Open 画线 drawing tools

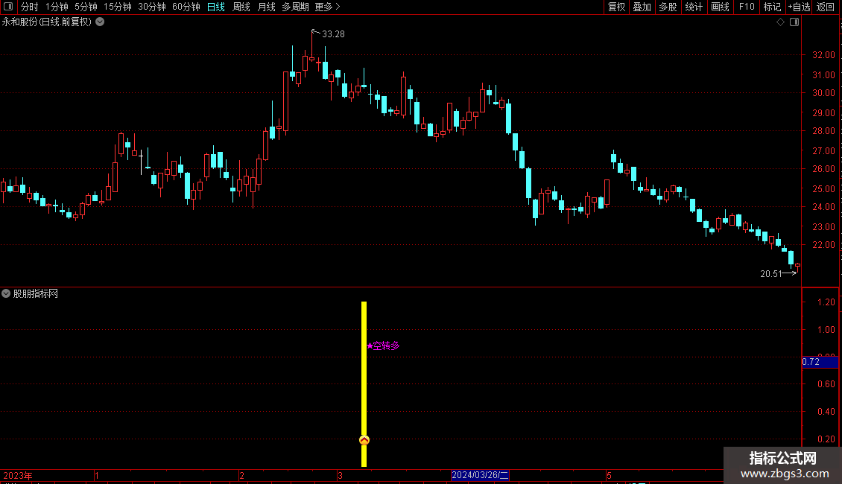click(x=720, y=7)
